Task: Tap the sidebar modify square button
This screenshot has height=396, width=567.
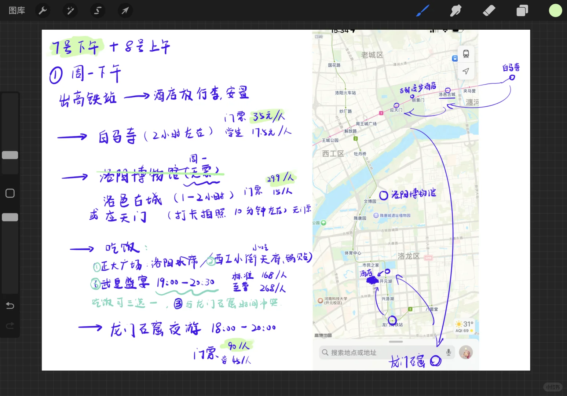Action: 10,193
